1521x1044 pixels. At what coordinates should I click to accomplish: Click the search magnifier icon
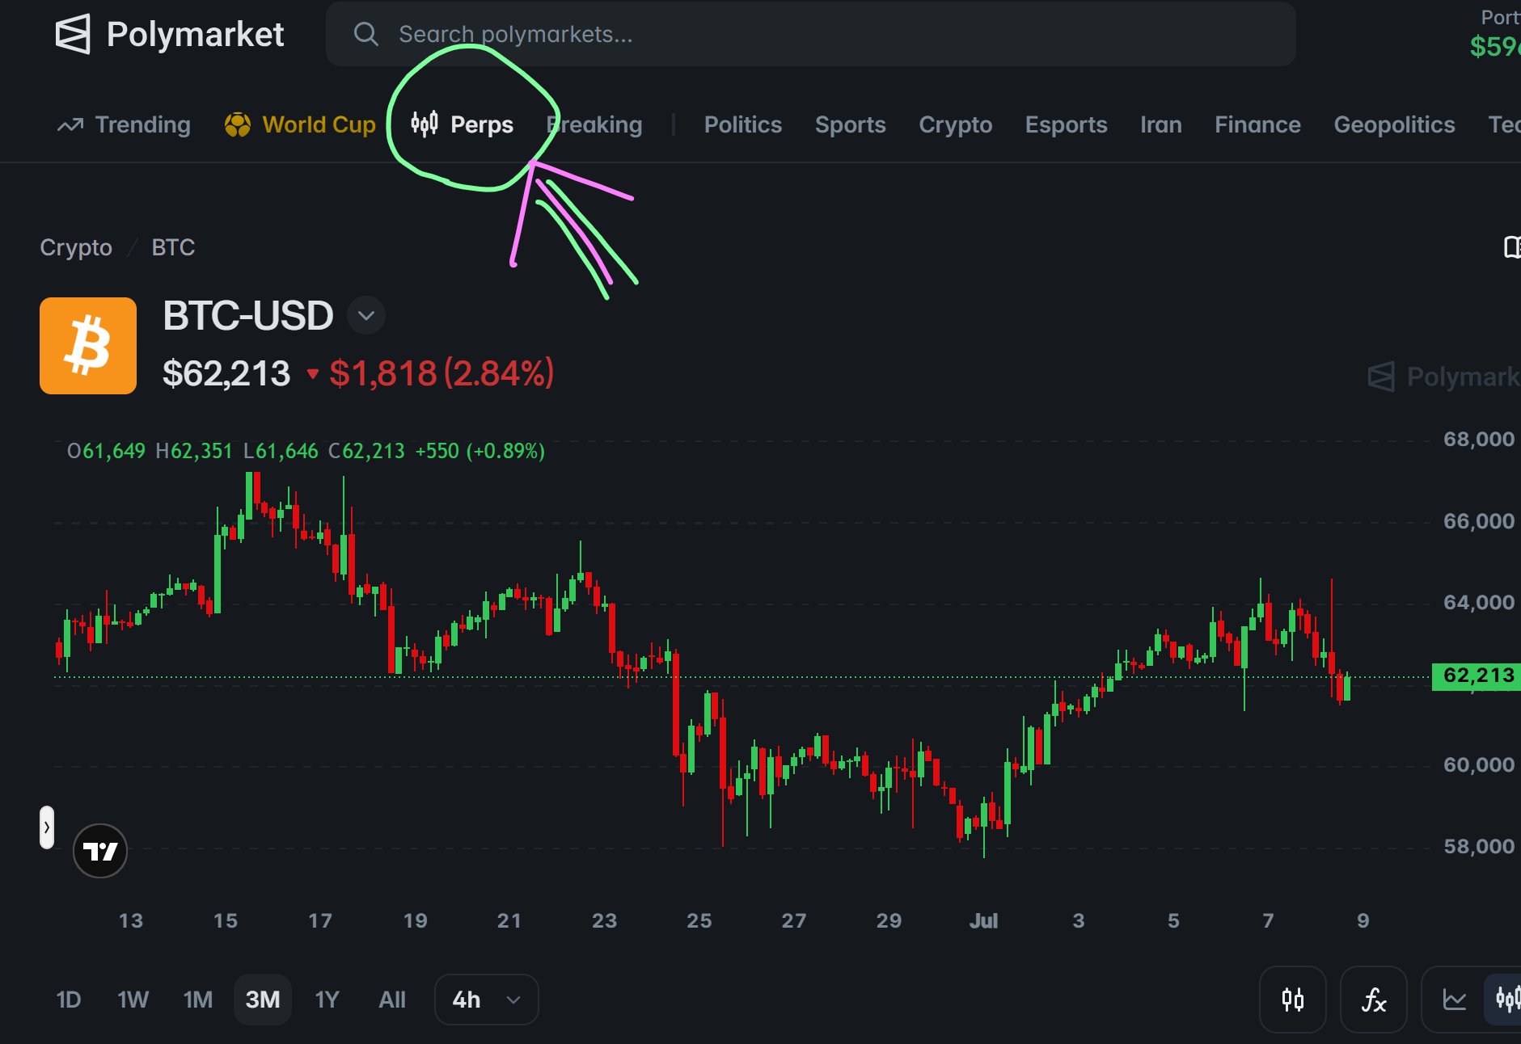click(365, 34)
